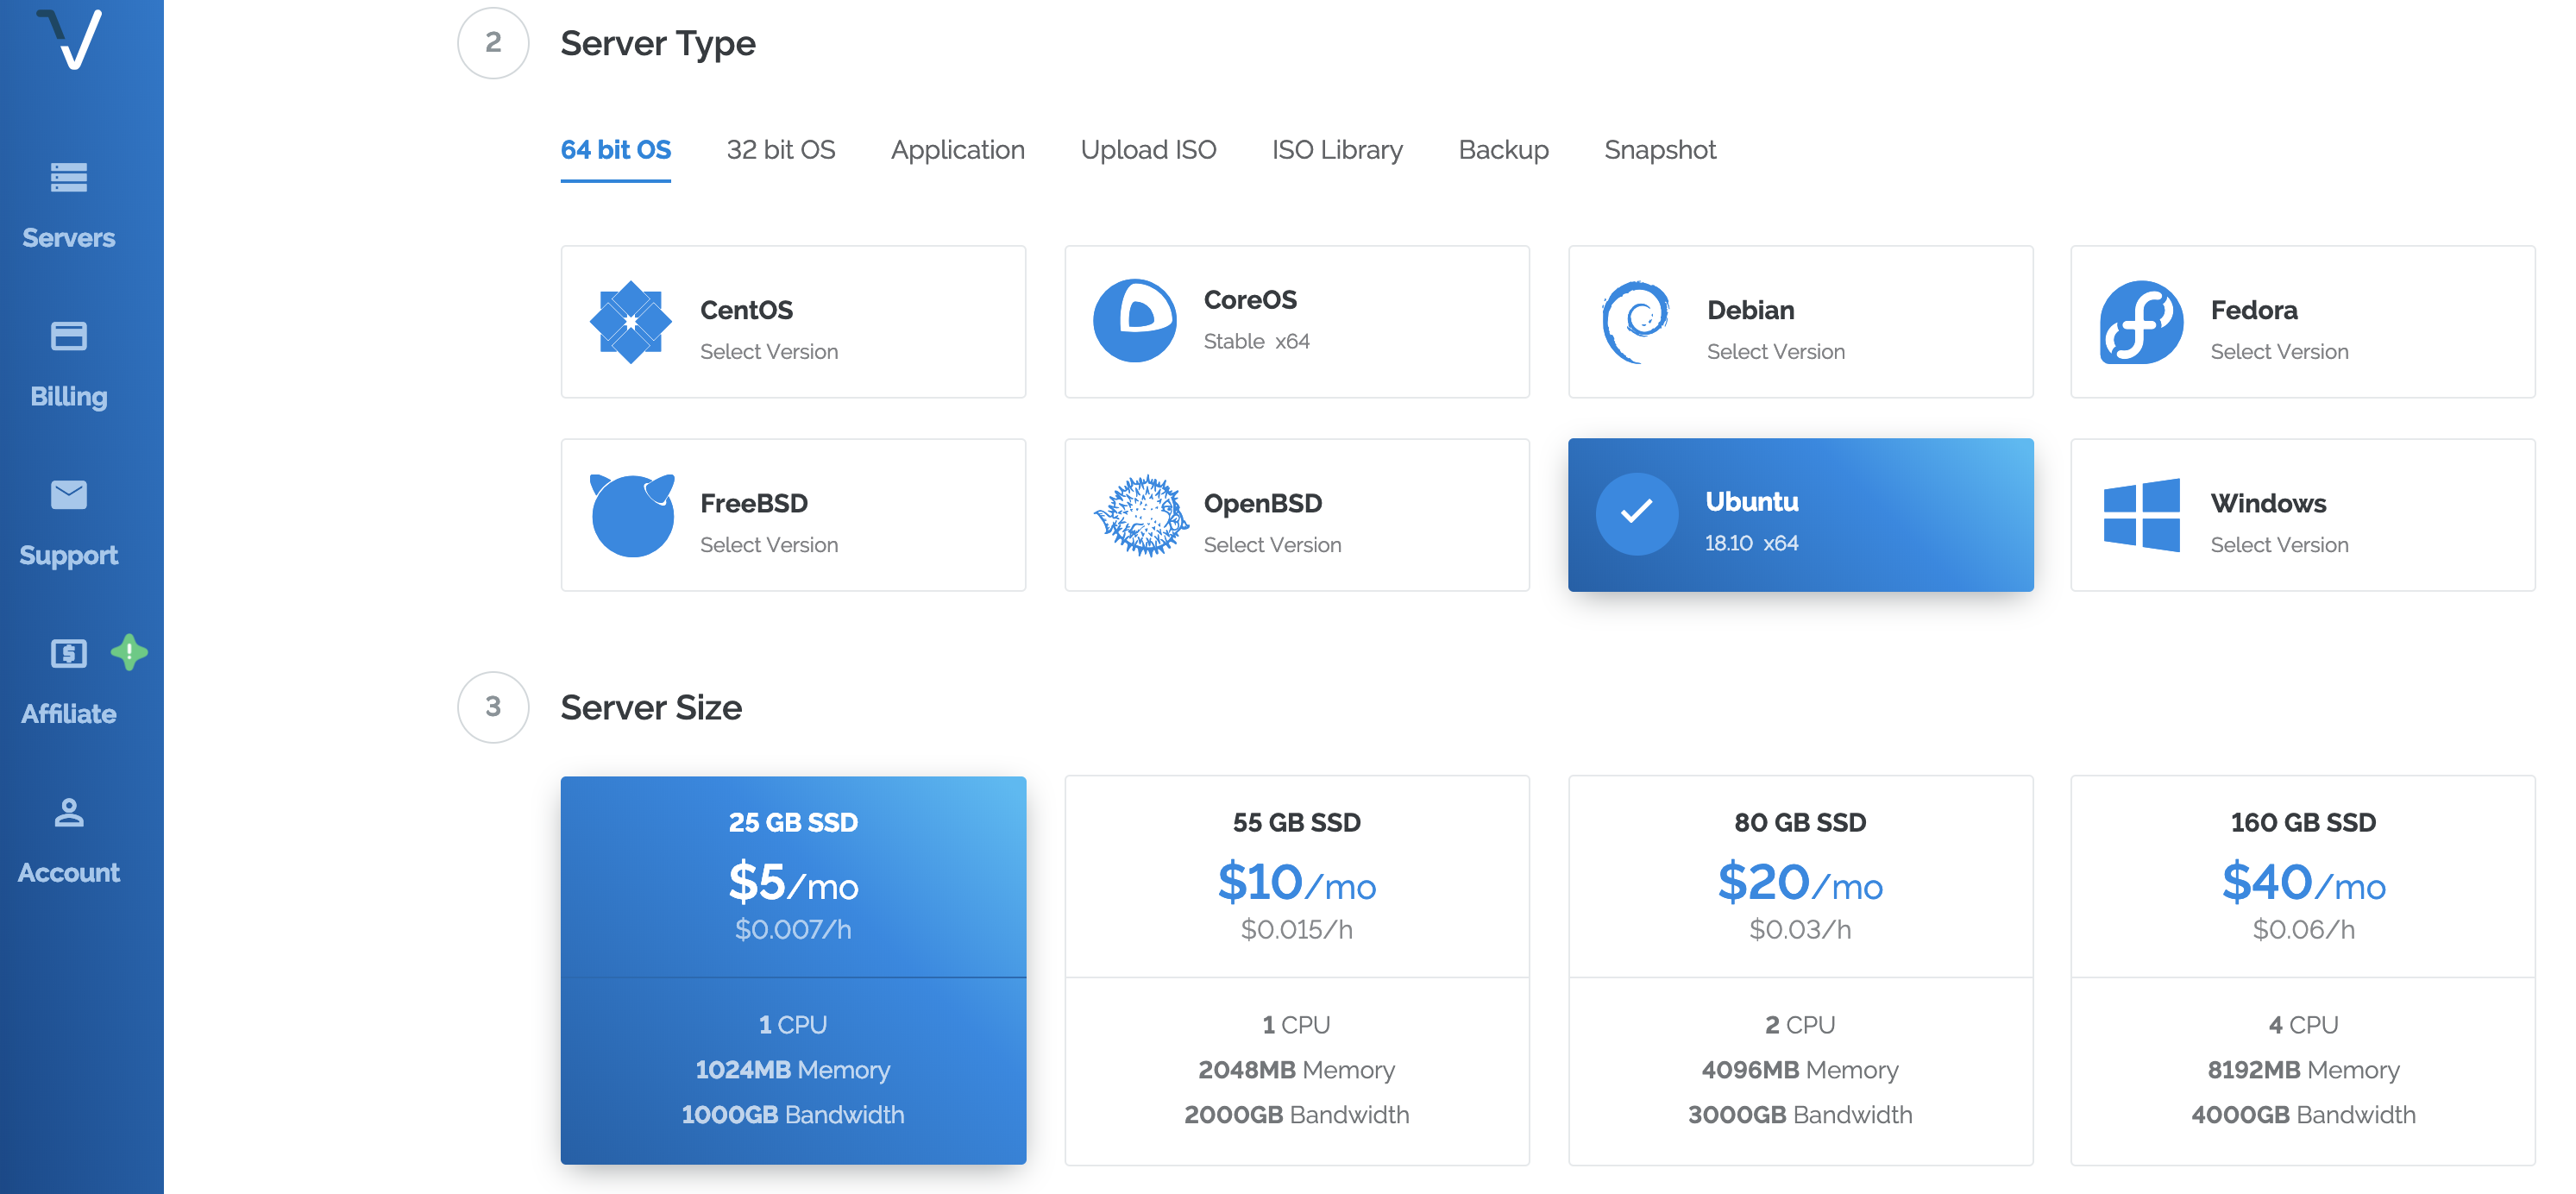The width and height of the screenshot is (2576, 1194).
Task: Open the Affiliate dollar icon
Action: pos(69,653)
